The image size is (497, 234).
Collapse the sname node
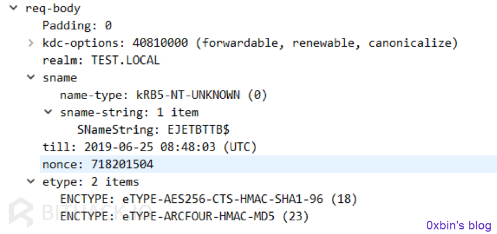[x=30, y=77]
